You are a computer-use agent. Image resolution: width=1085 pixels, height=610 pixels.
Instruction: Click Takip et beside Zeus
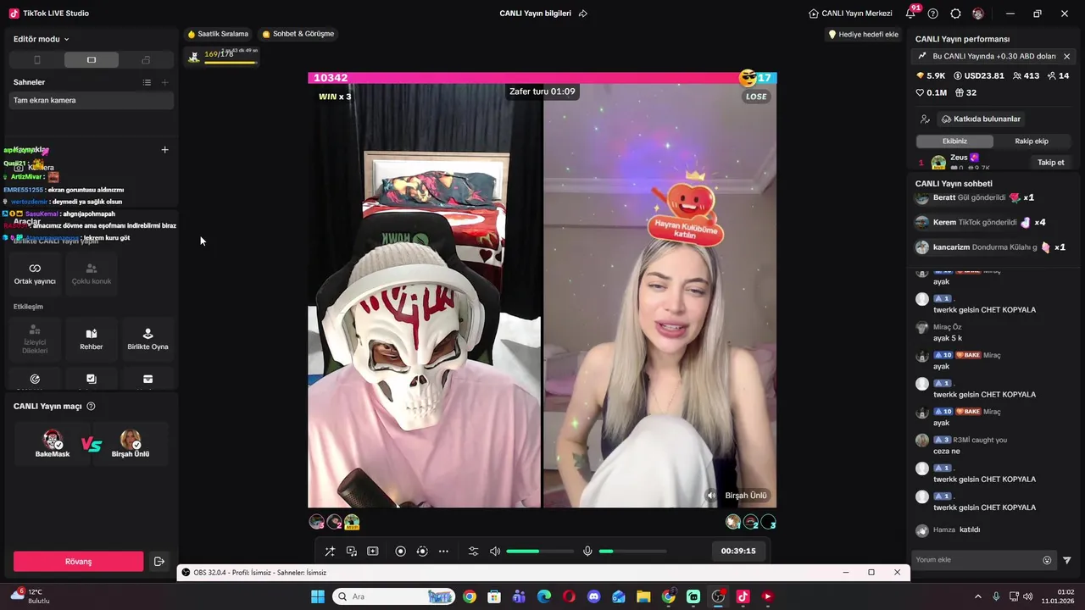coord(1050,163)
